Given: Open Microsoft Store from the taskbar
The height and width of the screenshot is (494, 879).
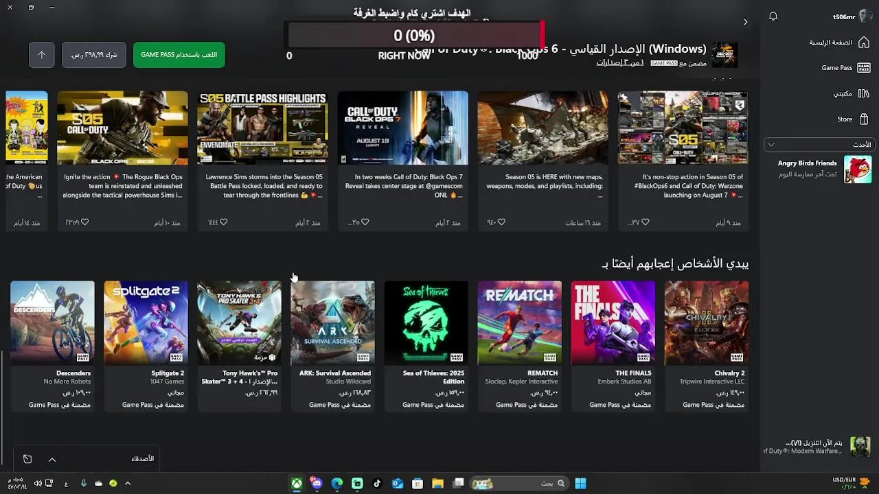Looking at the screenshot, I should (x=418, y=483).
